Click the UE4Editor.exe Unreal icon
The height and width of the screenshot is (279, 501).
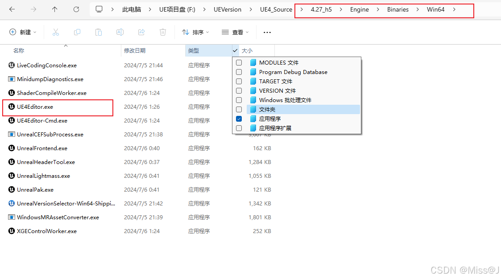pos(12,107)
